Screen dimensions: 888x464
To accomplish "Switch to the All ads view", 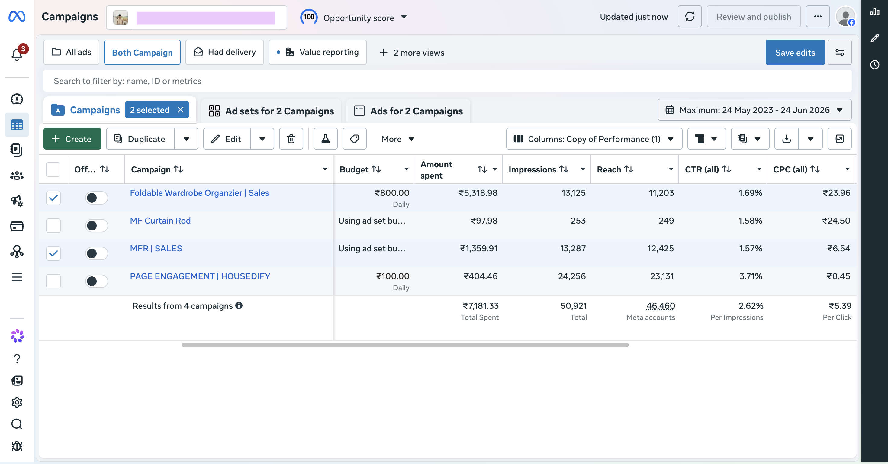I will pos(71,52).
